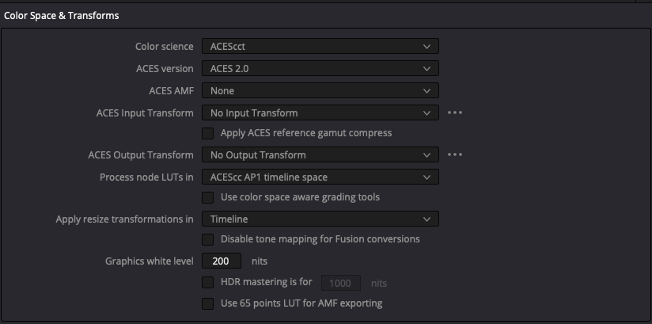Expand the ACES version dropdown
This screenshot has width=652, height=324.
tap(320, 69)
